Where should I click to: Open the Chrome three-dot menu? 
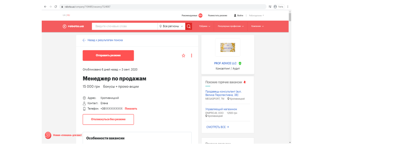point(288,7)
